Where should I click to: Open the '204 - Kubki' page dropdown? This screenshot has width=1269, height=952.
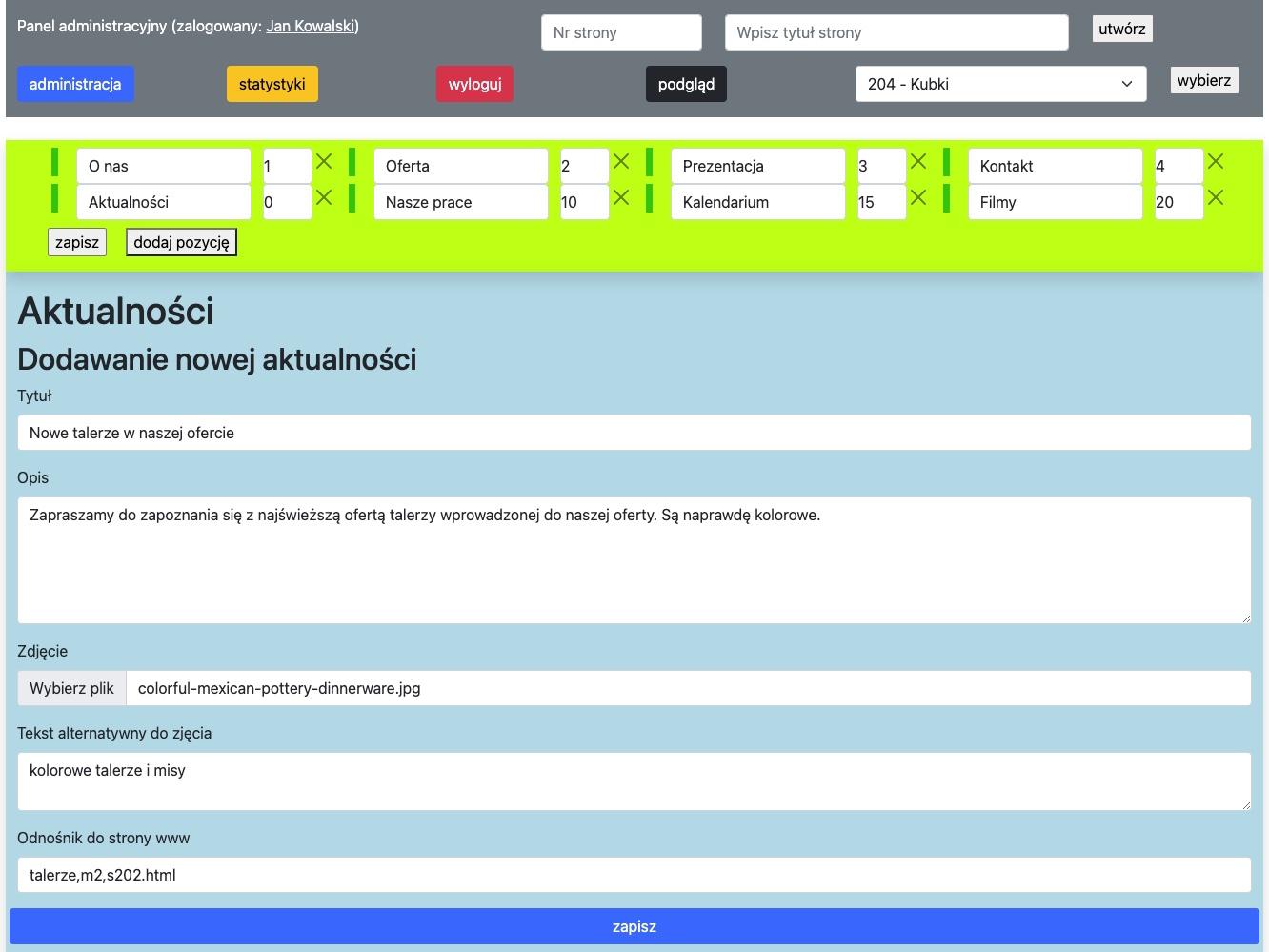pyautogui.click(x=1000, y=84)
